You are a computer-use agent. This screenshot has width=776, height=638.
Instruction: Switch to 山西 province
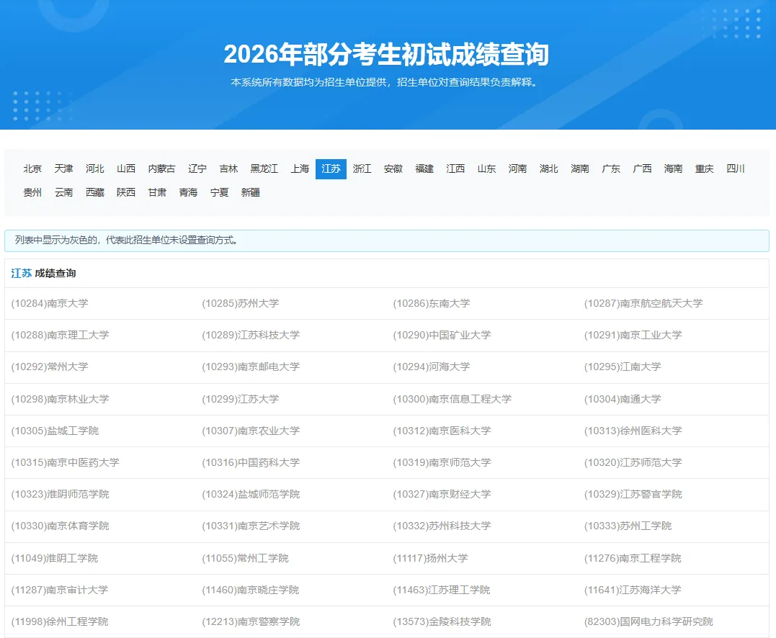click(126, 169)
